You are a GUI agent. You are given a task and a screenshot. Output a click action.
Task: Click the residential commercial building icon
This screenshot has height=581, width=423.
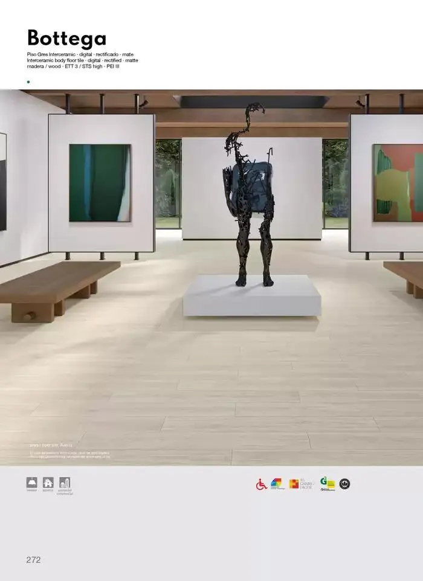point(65,483)
